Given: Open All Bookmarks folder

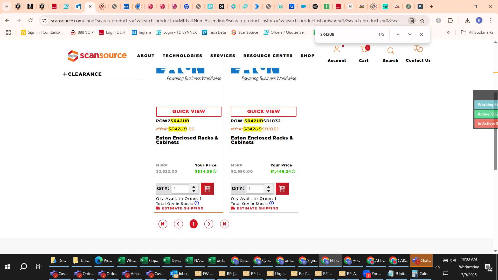Looking at the screenshot, I should point(477,32).
